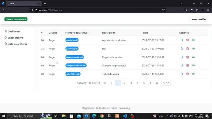Open Firefox extensions icon
Viewport: 212px width, 119px height.
click(197, 10)
